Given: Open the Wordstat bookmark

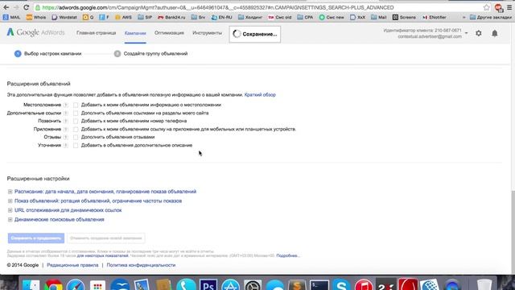Looking at the screenshot, I should 64,17.
